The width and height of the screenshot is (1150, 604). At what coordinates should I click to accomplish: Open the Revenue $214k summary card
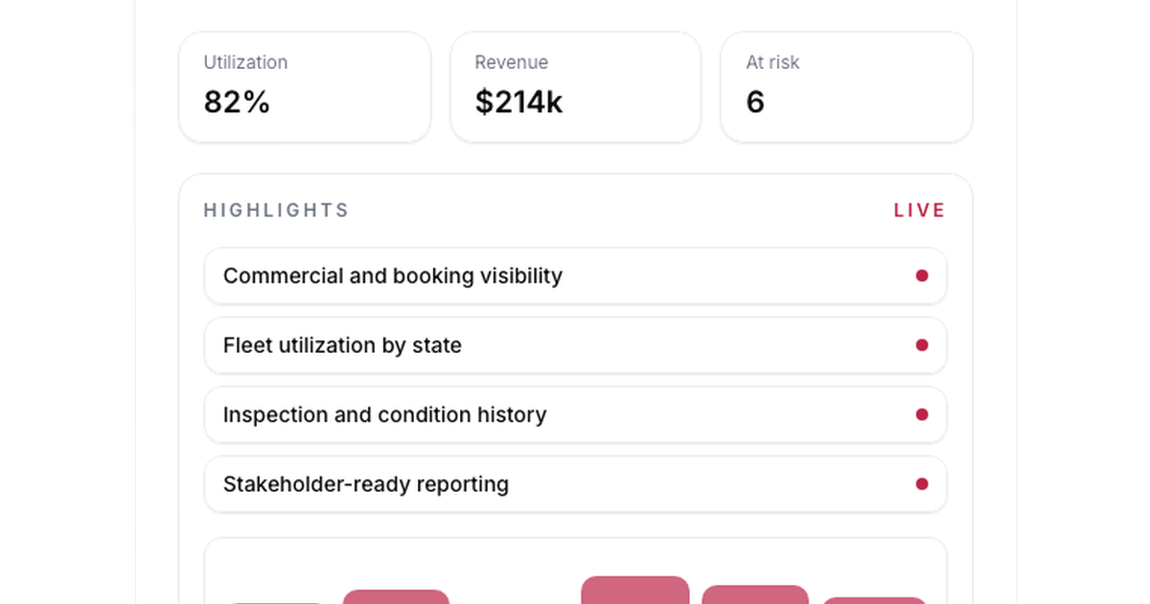click(x=575, y=86)
